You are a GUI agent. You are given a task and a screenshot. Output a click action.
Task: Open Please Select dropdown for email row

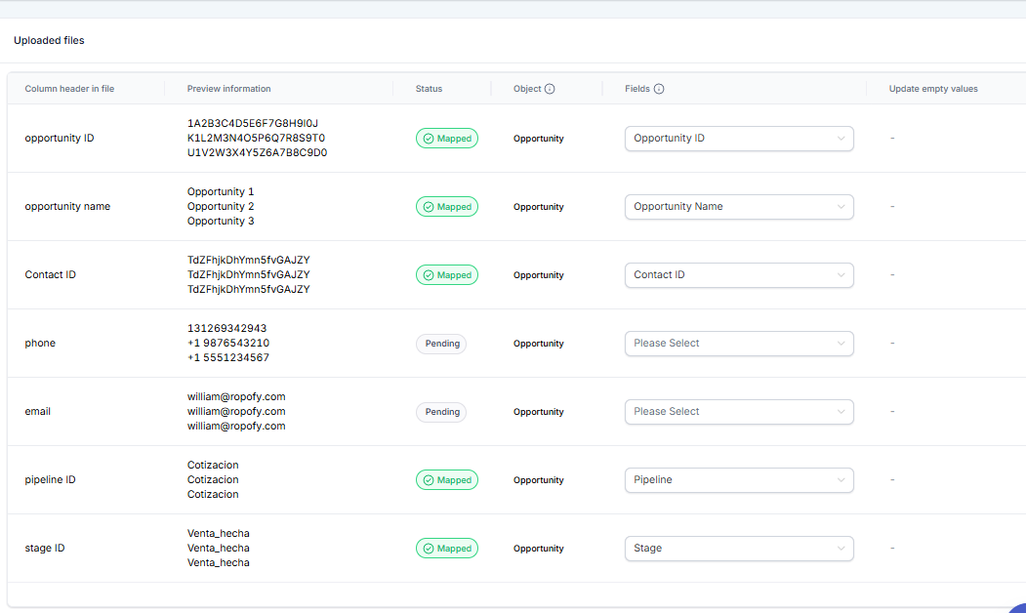[739, 412]
